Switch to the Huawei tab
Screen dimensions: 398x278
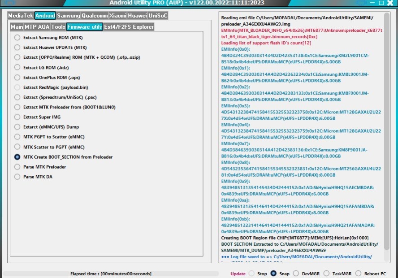point(137,16)
